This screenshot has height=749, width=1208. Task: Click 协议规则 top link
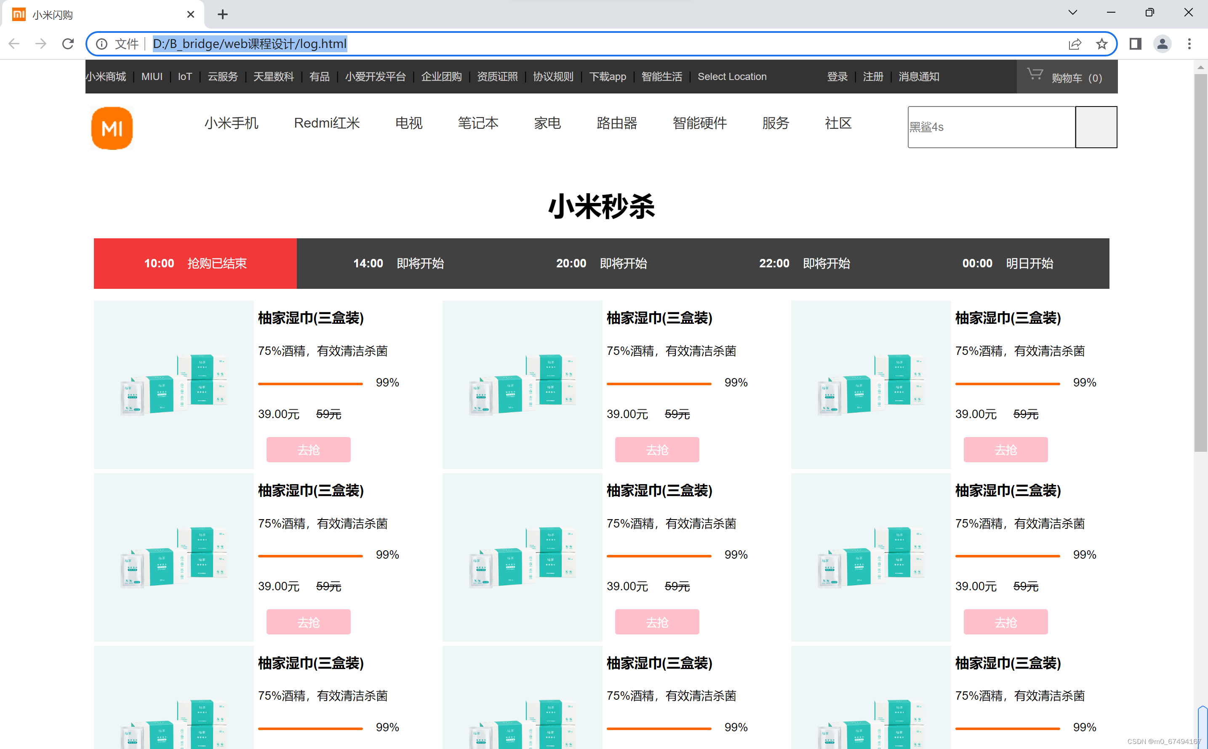tap(553, 77)
